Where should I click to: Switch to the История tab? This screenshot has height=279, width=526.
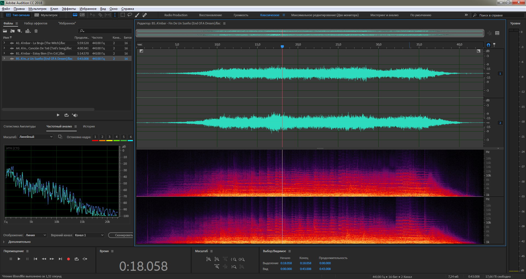(x=89, y=126)
